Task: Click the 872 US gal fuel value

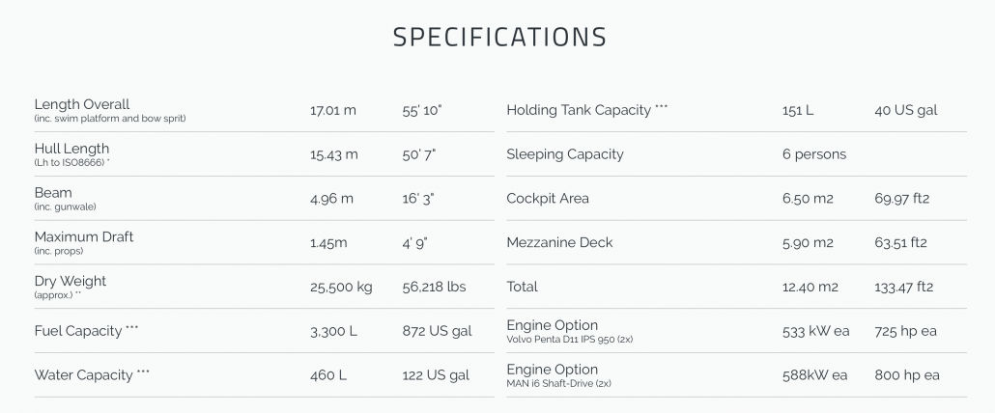Action: [x=437, y=331]
